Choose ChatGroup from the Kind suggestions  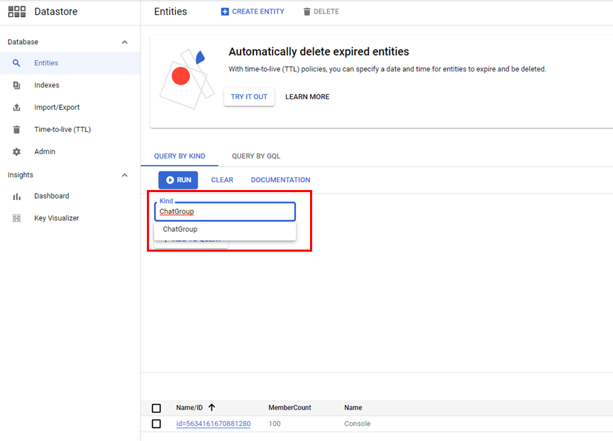point(180,230)
